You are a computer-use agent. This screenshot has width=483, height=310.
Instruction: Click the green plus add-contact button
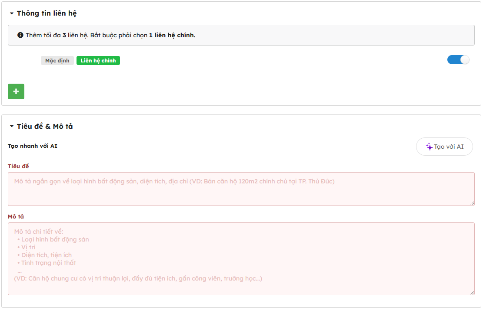(x=16, y=91)
